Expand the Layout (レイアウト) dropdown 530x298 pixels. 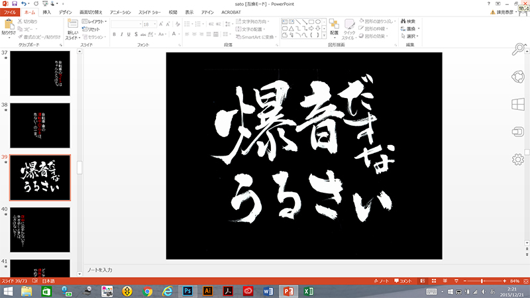click(x=93, y=21)
